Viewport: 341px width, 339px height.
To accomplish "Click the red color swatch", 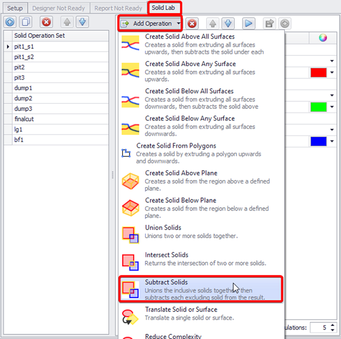I will coord(319,72).
